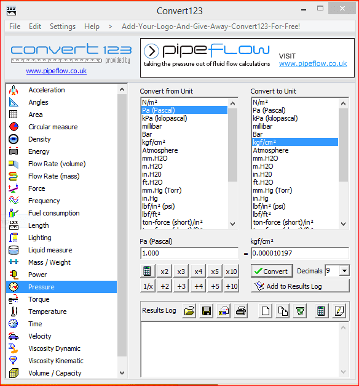Select Fuel consumption category
This screenshot has height=386, width=359.
(61, 213)
